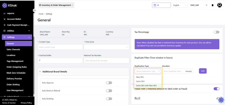225x105 pixels.
Task: Click the Add button
Action: [x=203, y=71]
